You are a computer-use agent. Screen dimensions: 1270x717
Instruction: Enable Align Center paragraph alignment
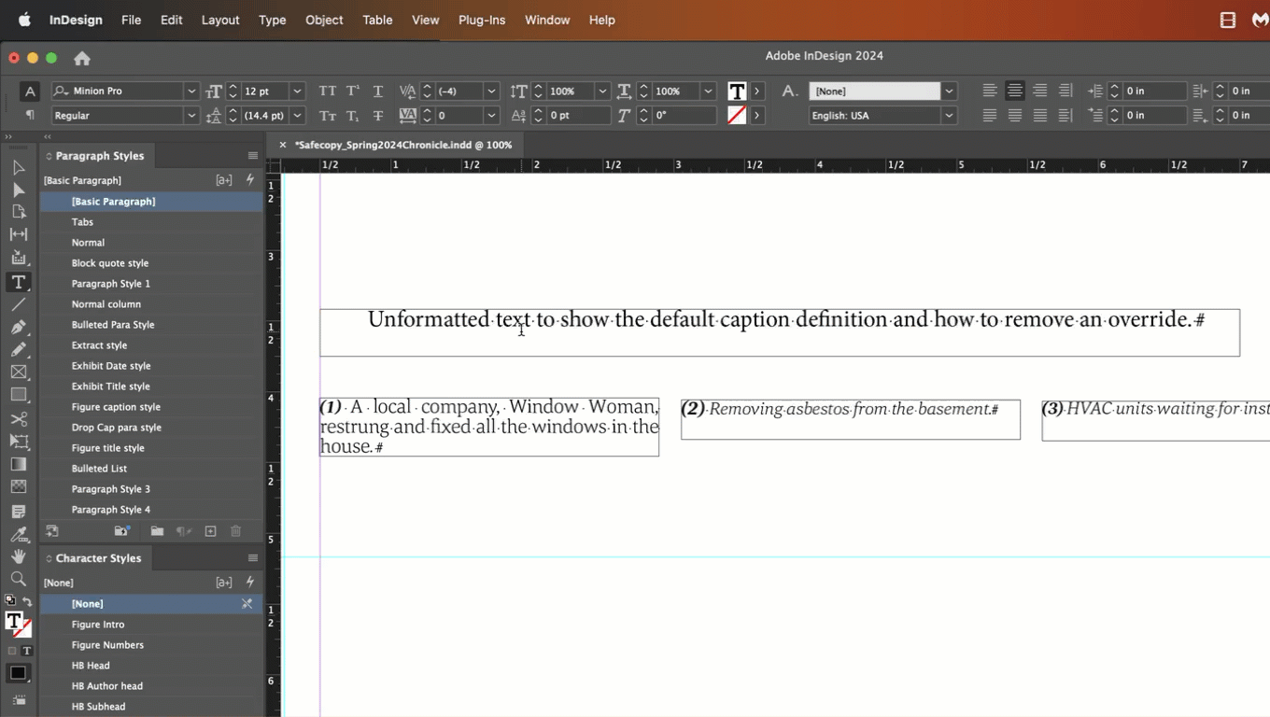click(1014, 91)
